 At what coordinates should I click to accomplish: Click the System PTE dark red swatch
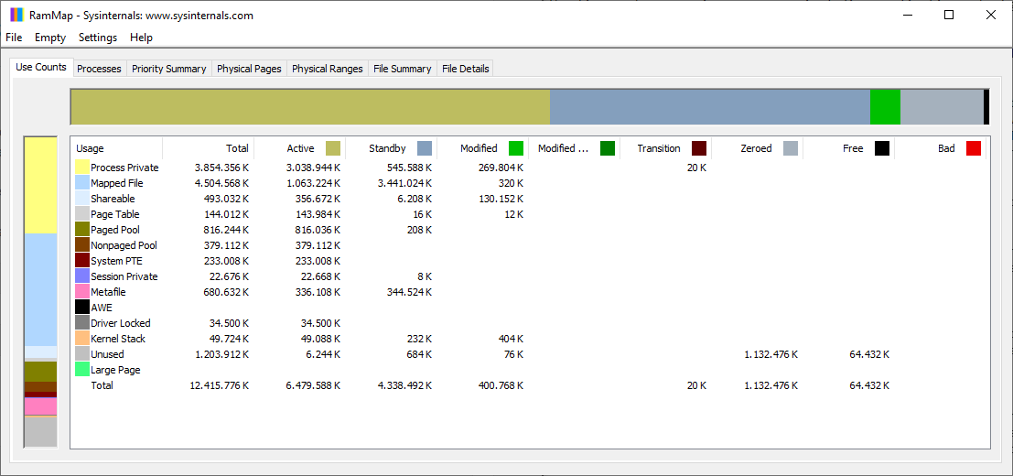[82, 261]
